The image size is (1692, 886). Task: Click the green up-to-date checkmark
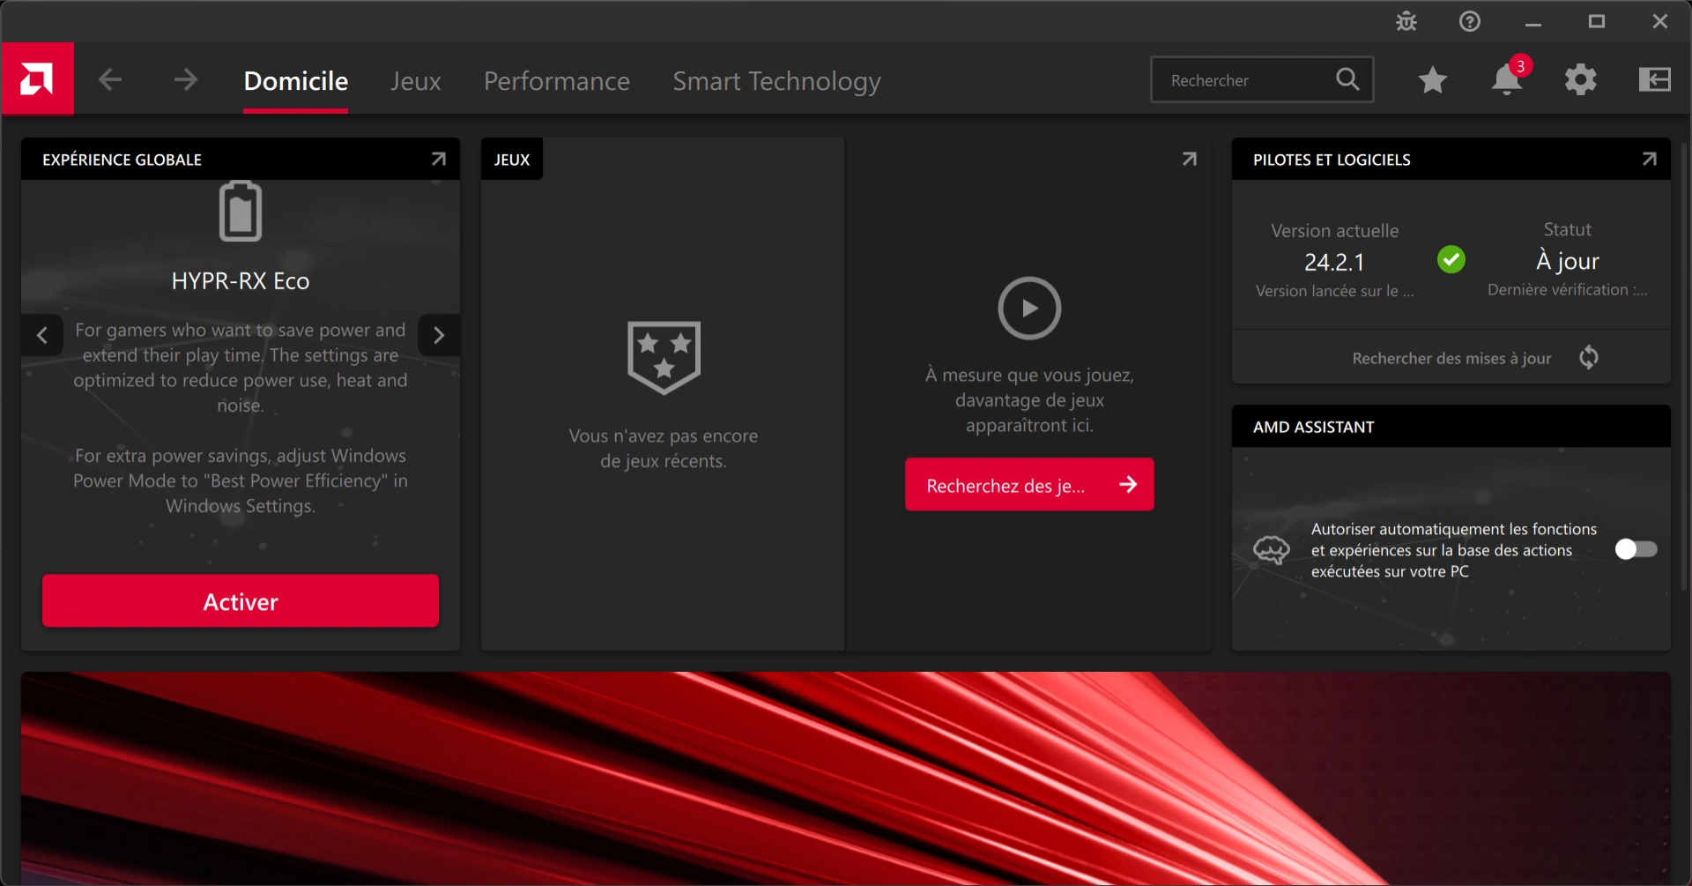tap(1451, 259)
